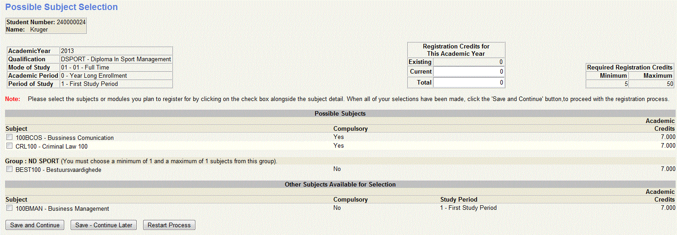The width and height of the screenshot is (677, 235).
Task: Click the Save - Continue Later button
Action: tap(104, 225)
